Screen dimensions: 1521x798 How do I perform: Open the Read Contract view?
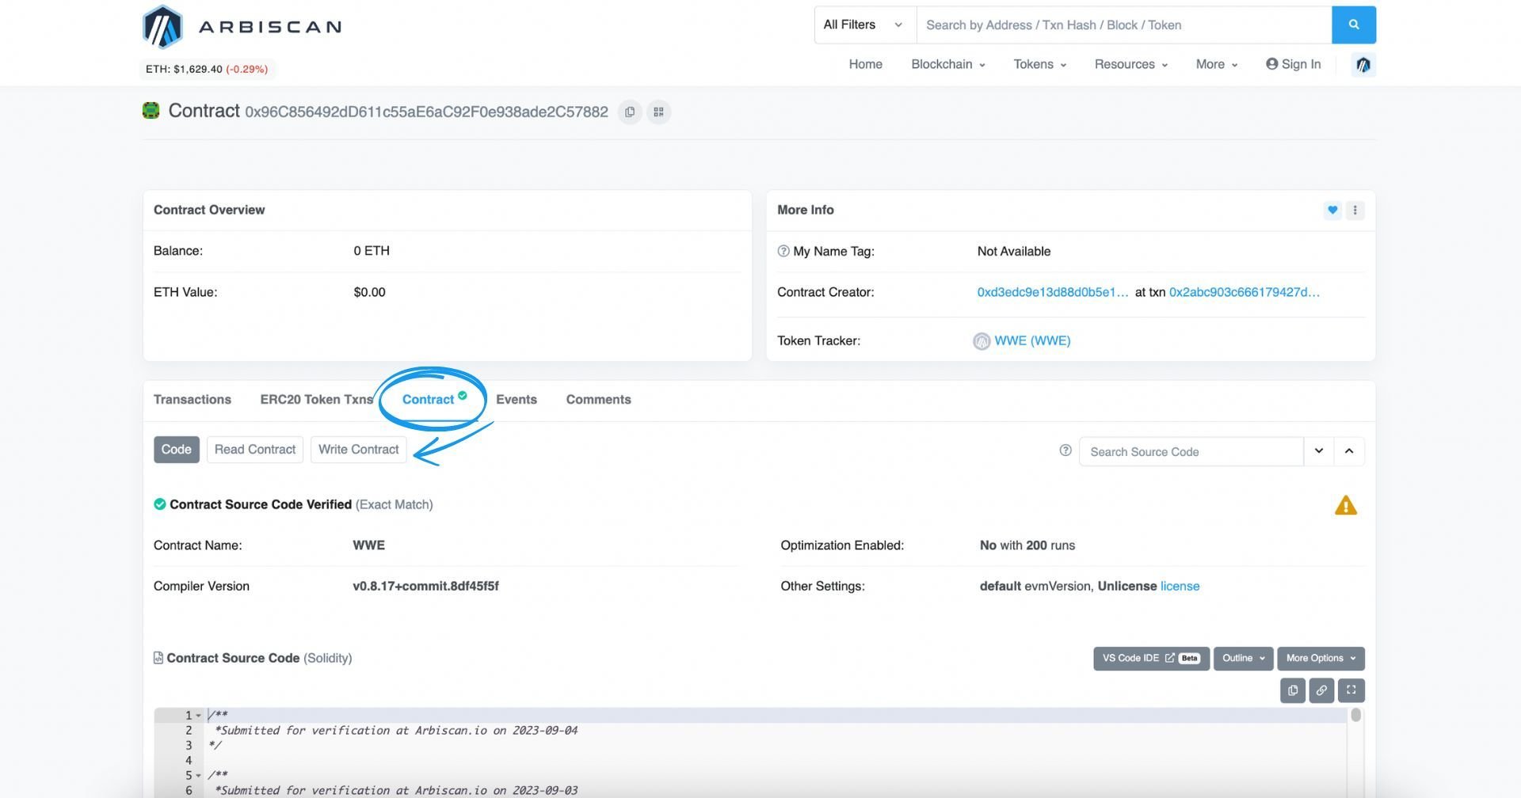(255, 450)
